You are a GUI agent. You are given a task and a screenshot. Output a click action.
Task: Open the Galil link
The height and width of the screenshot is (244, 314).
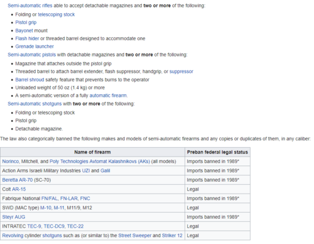point(105,170)
